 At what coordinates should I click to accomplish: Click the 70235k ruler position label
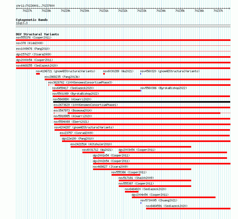(x=180, y=11)
